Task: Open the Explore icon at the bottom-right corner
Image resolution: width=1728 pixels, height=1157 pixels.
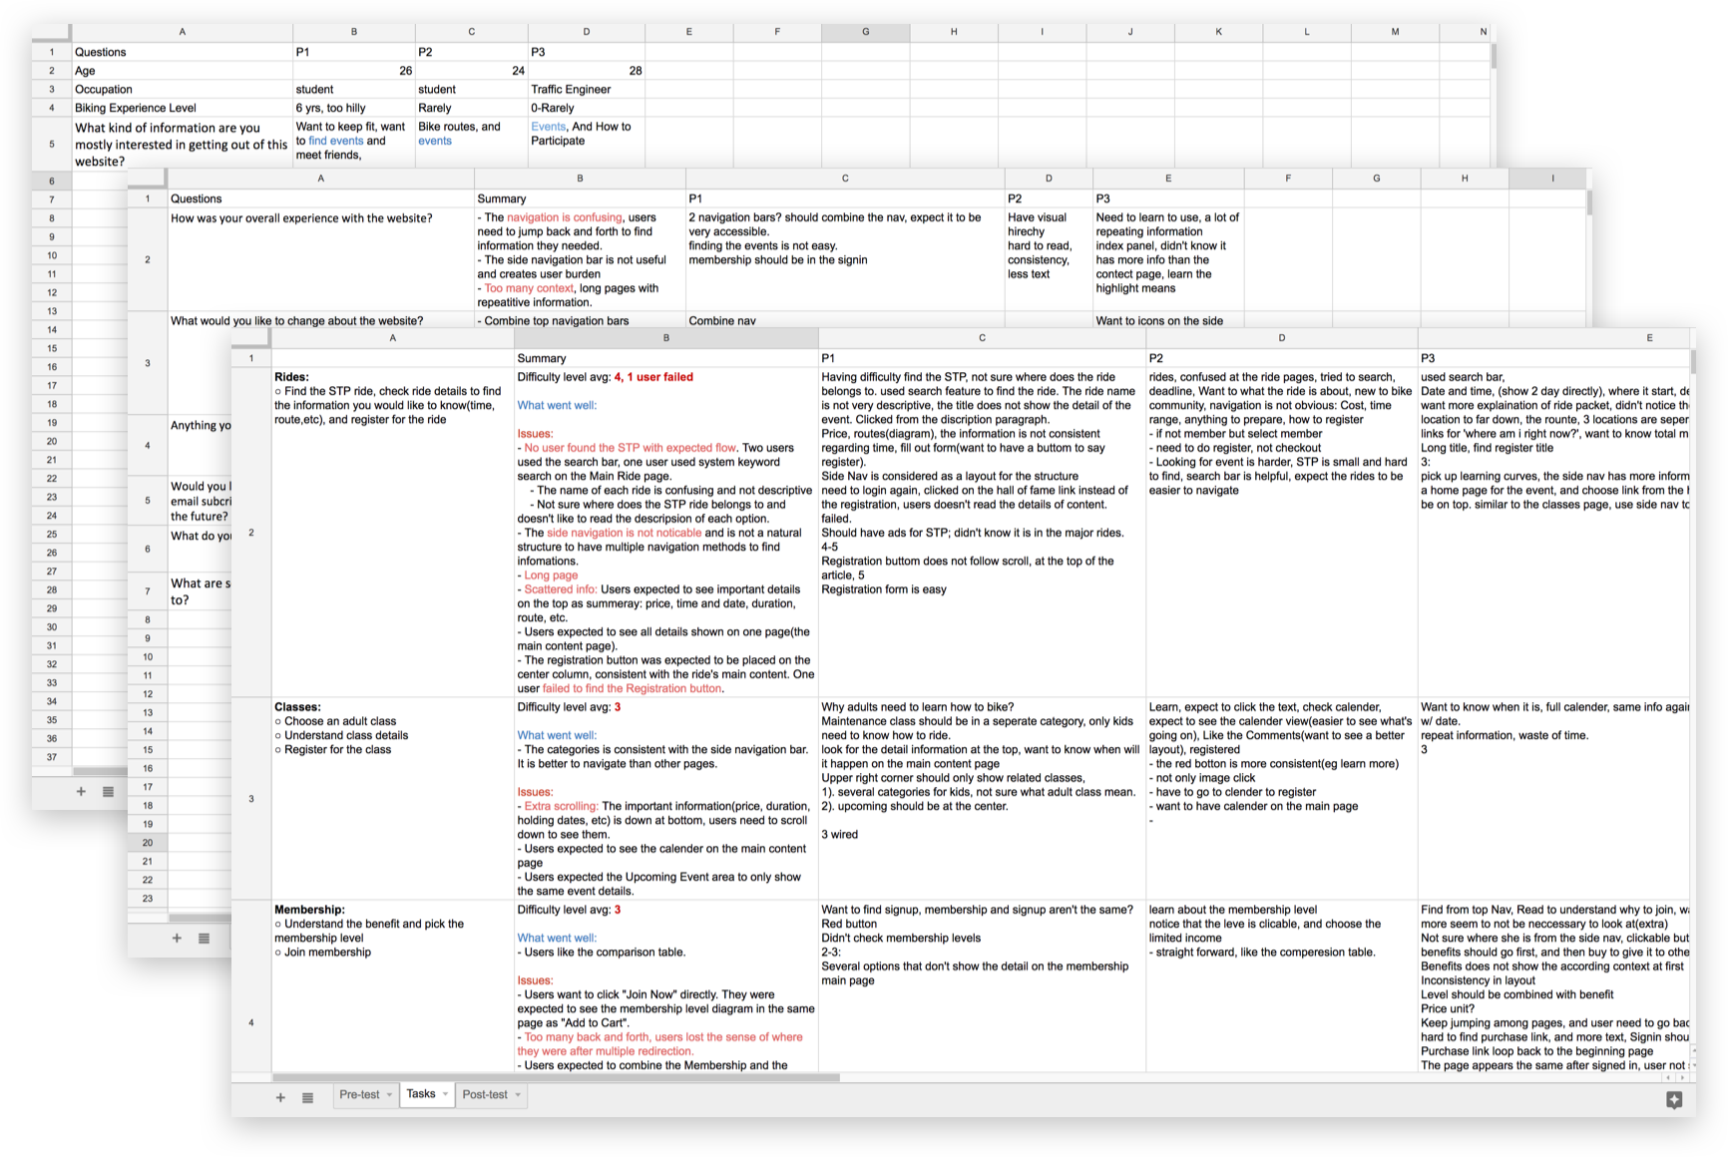Action: tap(1673, 1099)
